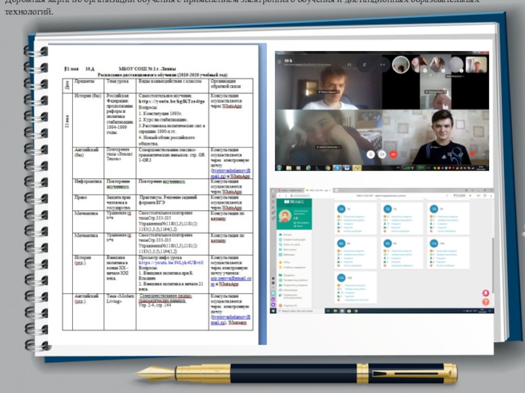Select the rightmost square participant thumbnail
525x393 pixels.
[x=476, y=64]
